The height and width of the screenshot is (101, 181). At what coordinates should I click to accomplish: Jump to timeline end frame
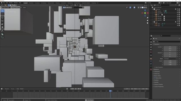(80, 89)
